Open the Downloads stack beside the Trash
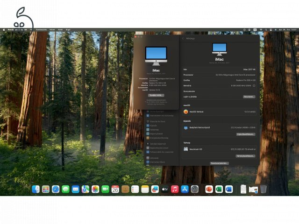This screenshot has width=299, height=224. [x=253, y=190]
